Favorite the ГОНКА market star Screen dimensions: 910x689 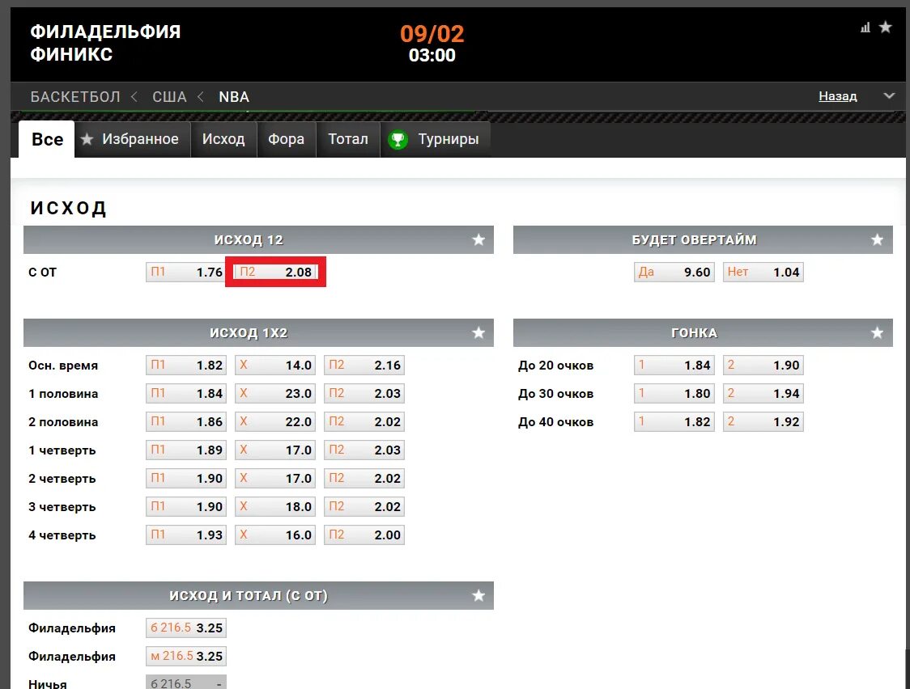(x=877, y=332)
